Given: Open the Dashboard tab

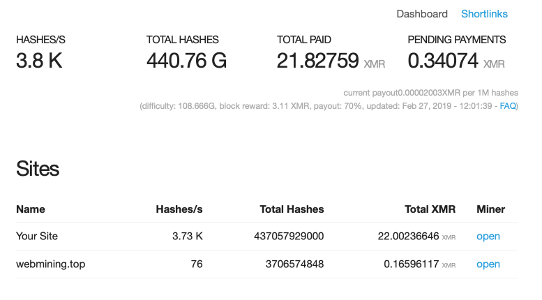Looking at the screenshot, I should [x=422, y=14].
